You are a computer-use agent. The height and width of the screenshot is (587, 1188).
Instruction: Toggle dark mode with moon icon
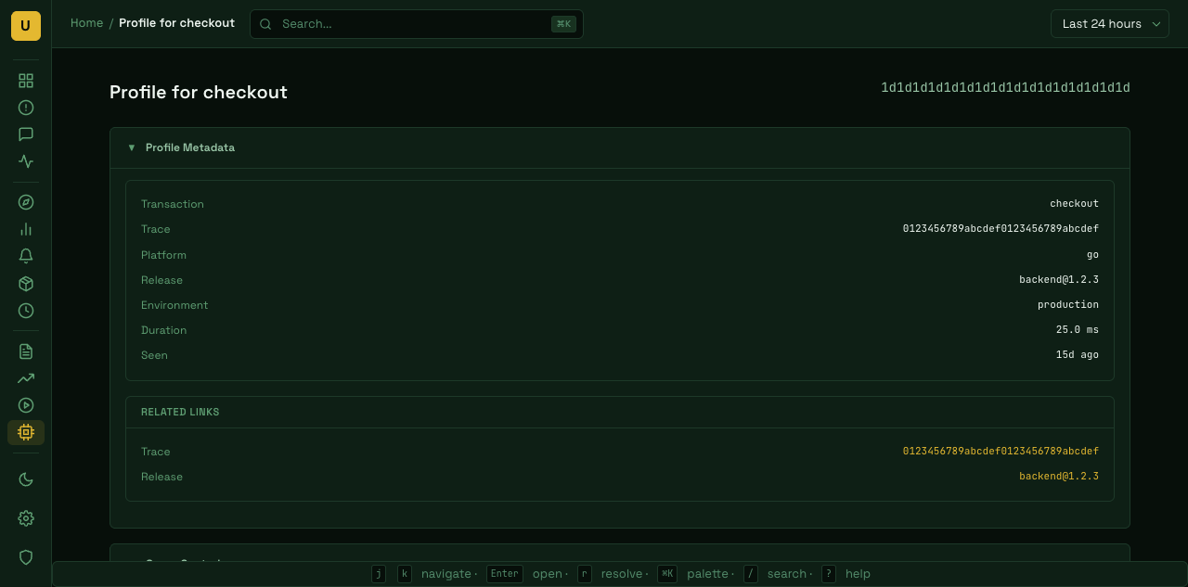pyautogui.click(x=26, y=479)
